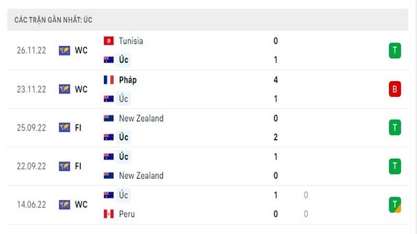The height and width of the screenshot is (234, 417).
Task: Click the New Zealand flag in 25.09.22 match
Action: pos(108,119)
